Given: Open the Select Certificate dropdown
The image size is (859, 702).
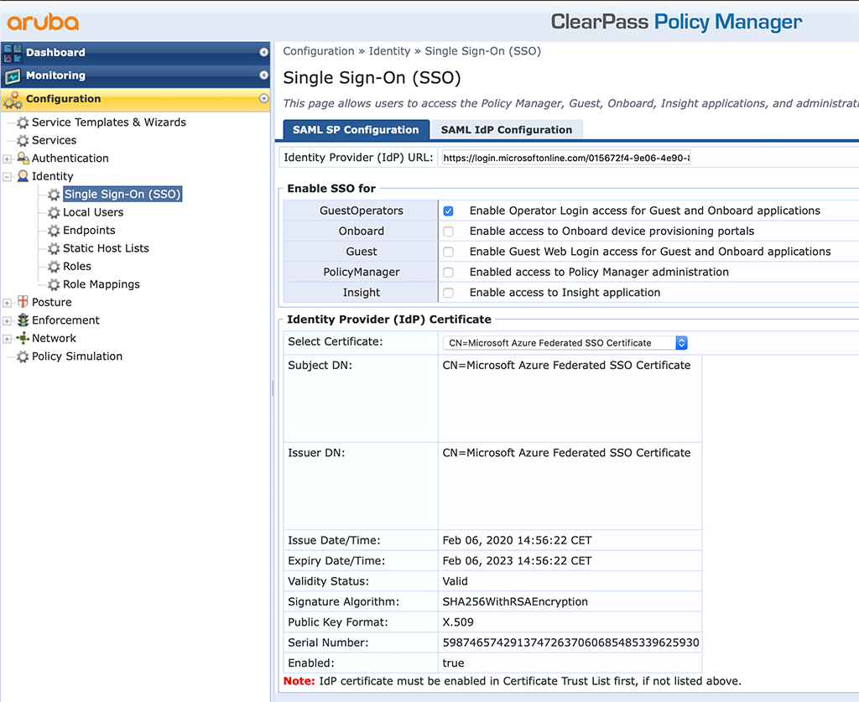Looking at the screenshot, I should (565, 343).
